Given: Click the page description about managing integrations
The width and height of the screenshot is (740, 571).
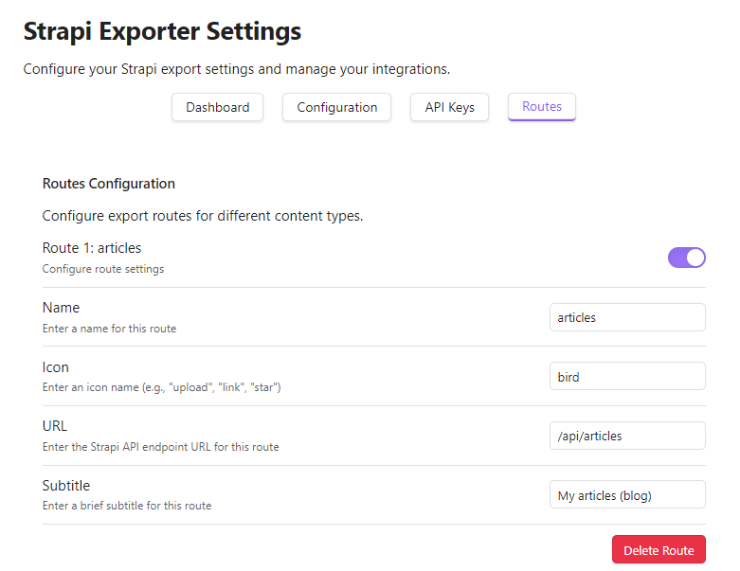Looking at the screenshot, I should point(237,69).
